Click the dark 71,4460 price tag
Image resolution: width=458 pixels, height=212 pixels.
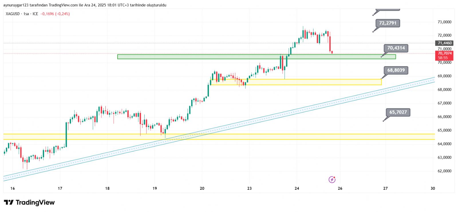445,43
